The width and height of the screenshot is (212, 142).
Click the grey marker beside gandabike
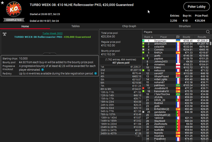(144, 112)
